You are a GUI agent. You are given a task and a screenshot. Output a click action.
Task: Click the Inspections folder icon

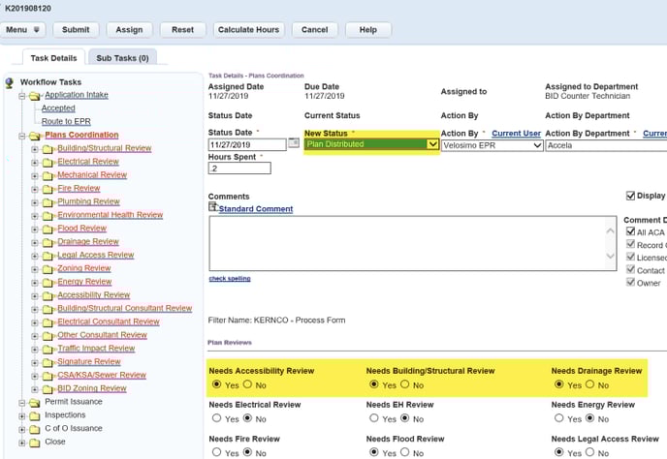point(33,415)
